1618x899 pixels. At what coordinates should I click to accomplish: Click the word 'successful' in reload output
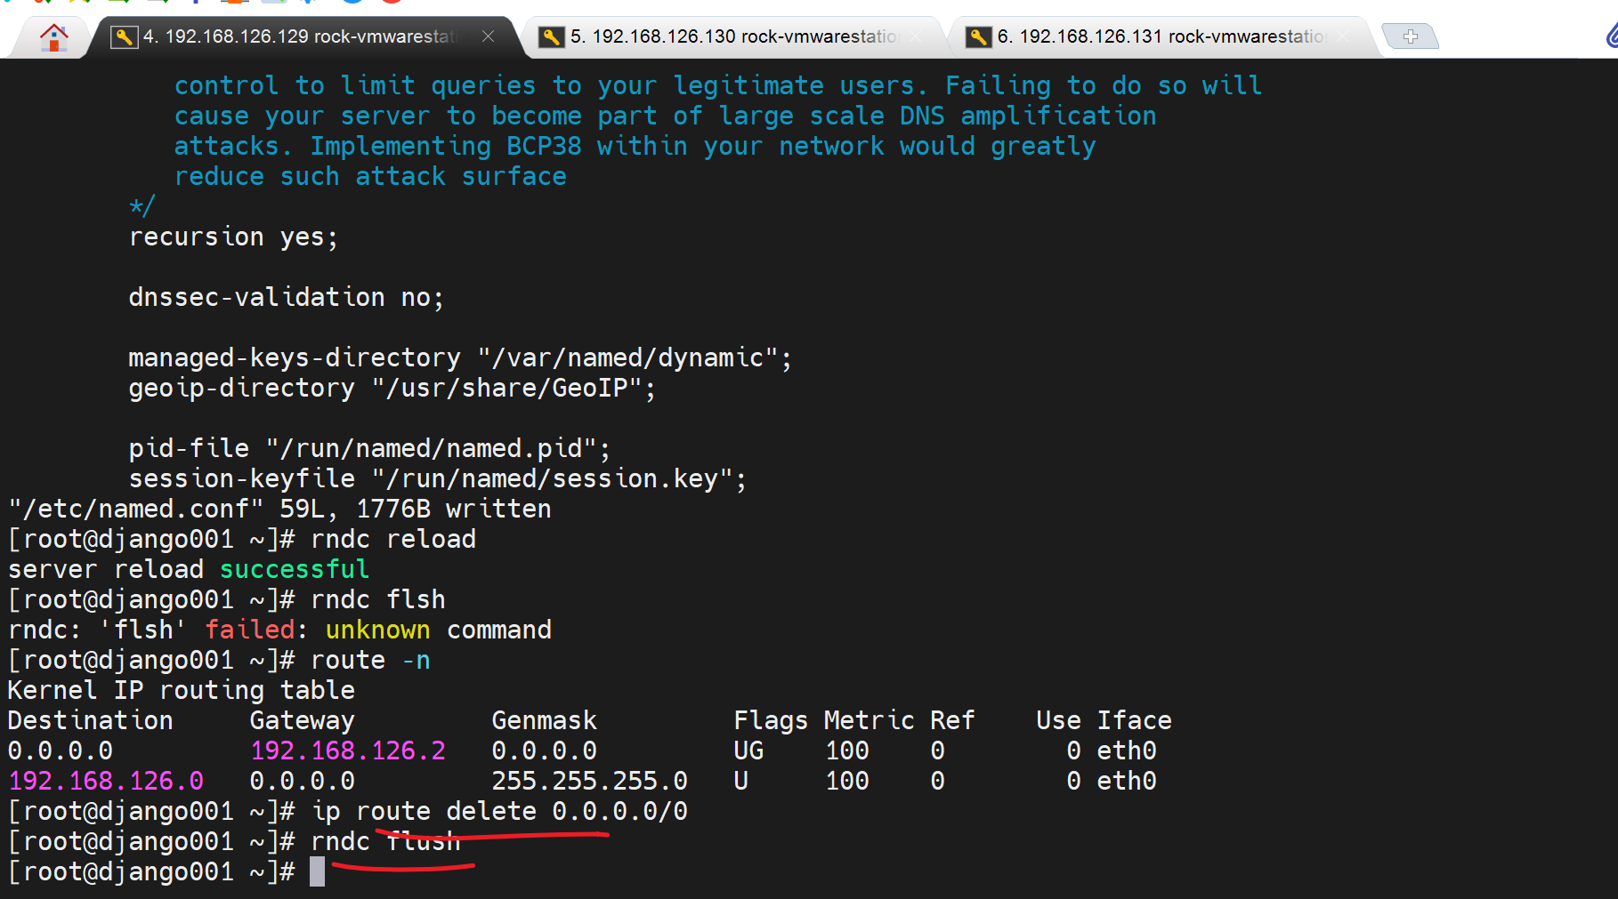tap(295, 569)
